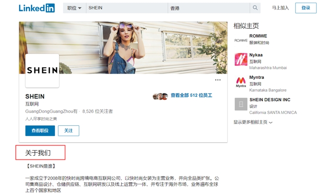The height and width of the screenshot is (196, 323).
Task: Expand 显示更多相似主页
Action: coord(253,122)
